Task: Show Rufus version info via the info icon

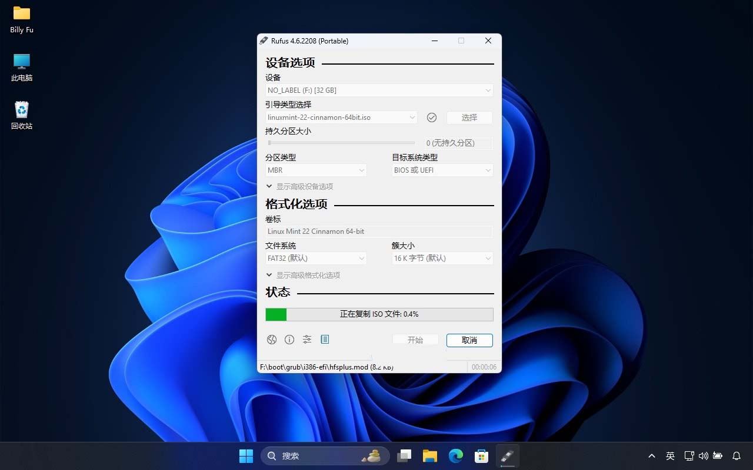Action: [289, 340]
